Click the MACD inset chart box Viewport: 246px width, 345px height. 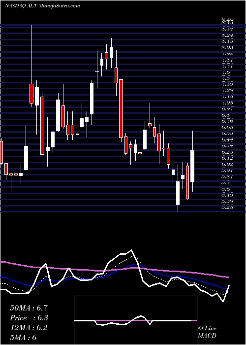[x=135, y=320]
